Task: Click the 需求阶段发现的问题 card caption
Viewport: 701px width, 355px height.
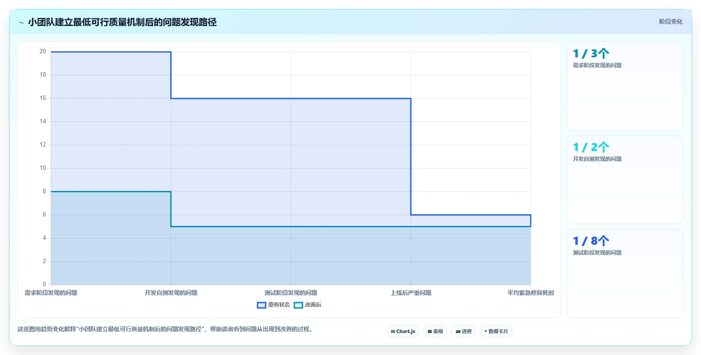Action: tap(597, 65)
